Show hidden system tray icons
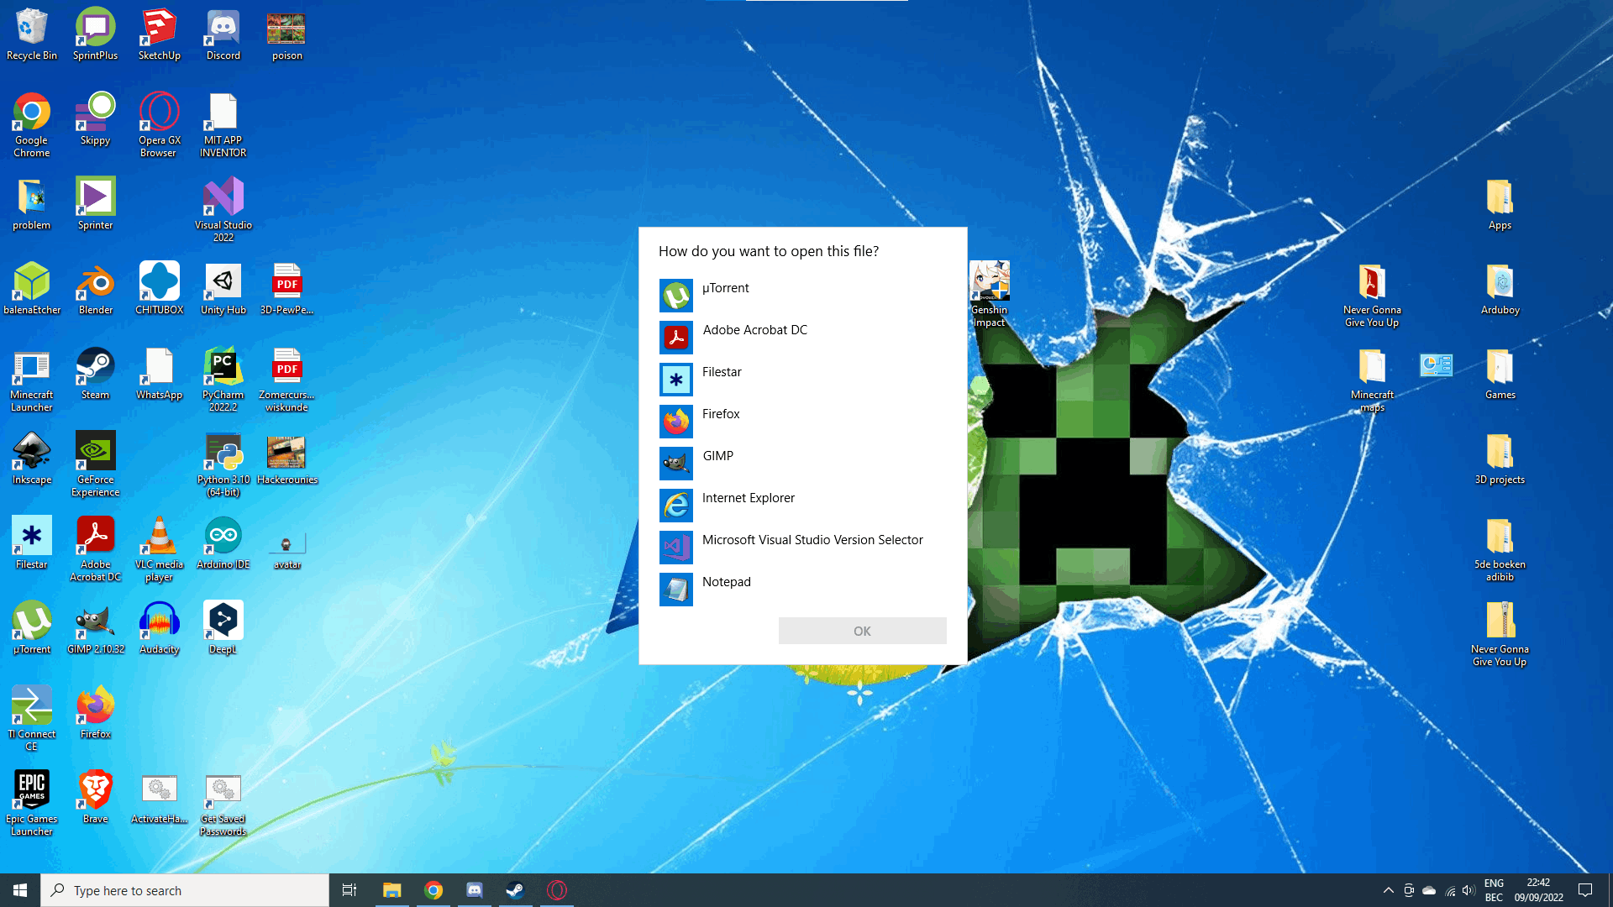Viewport: 1613px width, 907px height. pos(1389,890)
